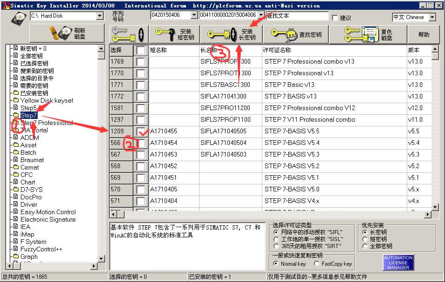Viewport: 445px width, 282px height.
Task: Click the find text input field
Action: click(297, 16)
